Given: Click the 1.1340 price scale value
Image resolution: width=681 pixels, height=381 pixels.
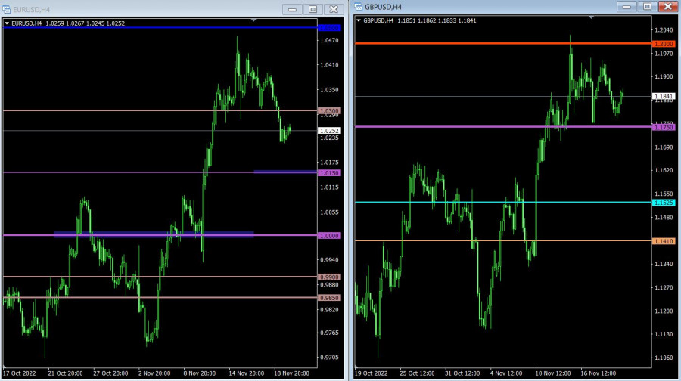Looking at the screenshot, I should click(x=664, y=265).
